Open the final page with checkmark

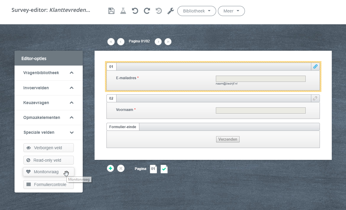pos(164,169)
